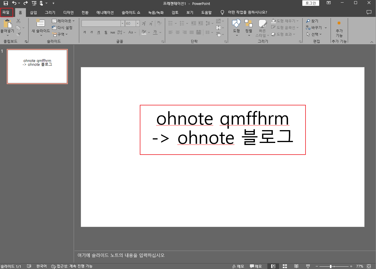Open the Replace (바꾸기) dropdown arrow
Viewport: 376px width, 269px height.
click(x=326, y=28)
